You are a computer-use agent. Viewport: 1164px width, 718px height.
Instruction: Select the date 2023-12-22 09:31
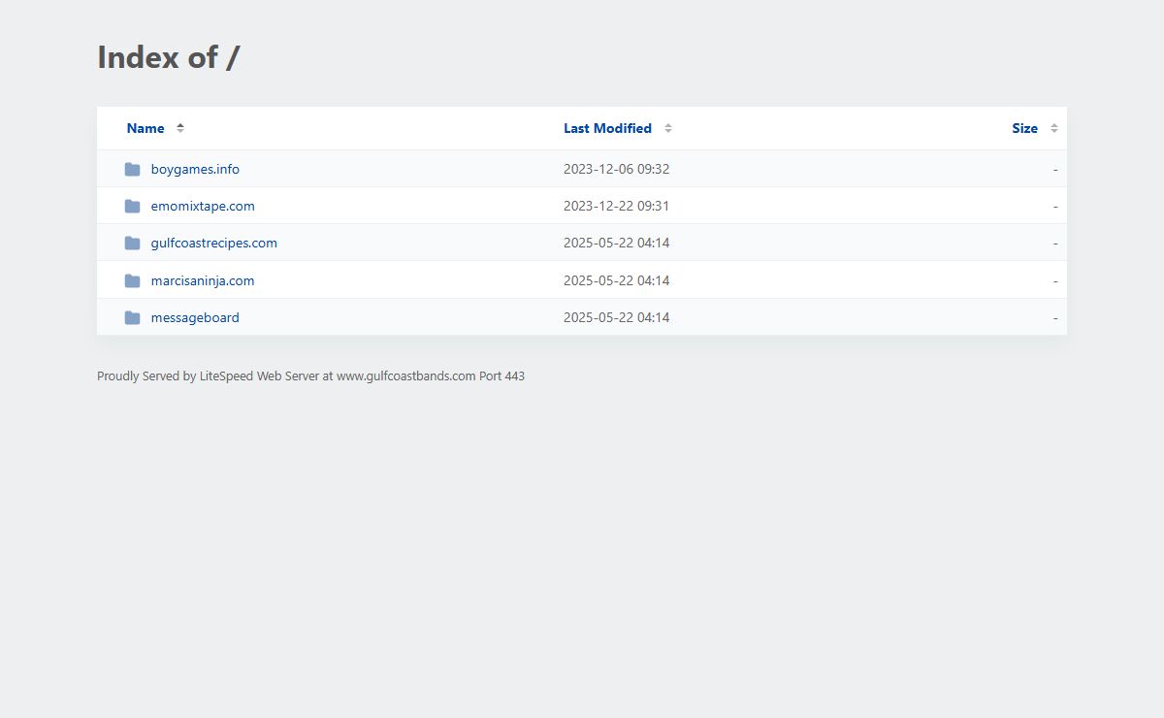pyautogui.click(x=617, y=206)
